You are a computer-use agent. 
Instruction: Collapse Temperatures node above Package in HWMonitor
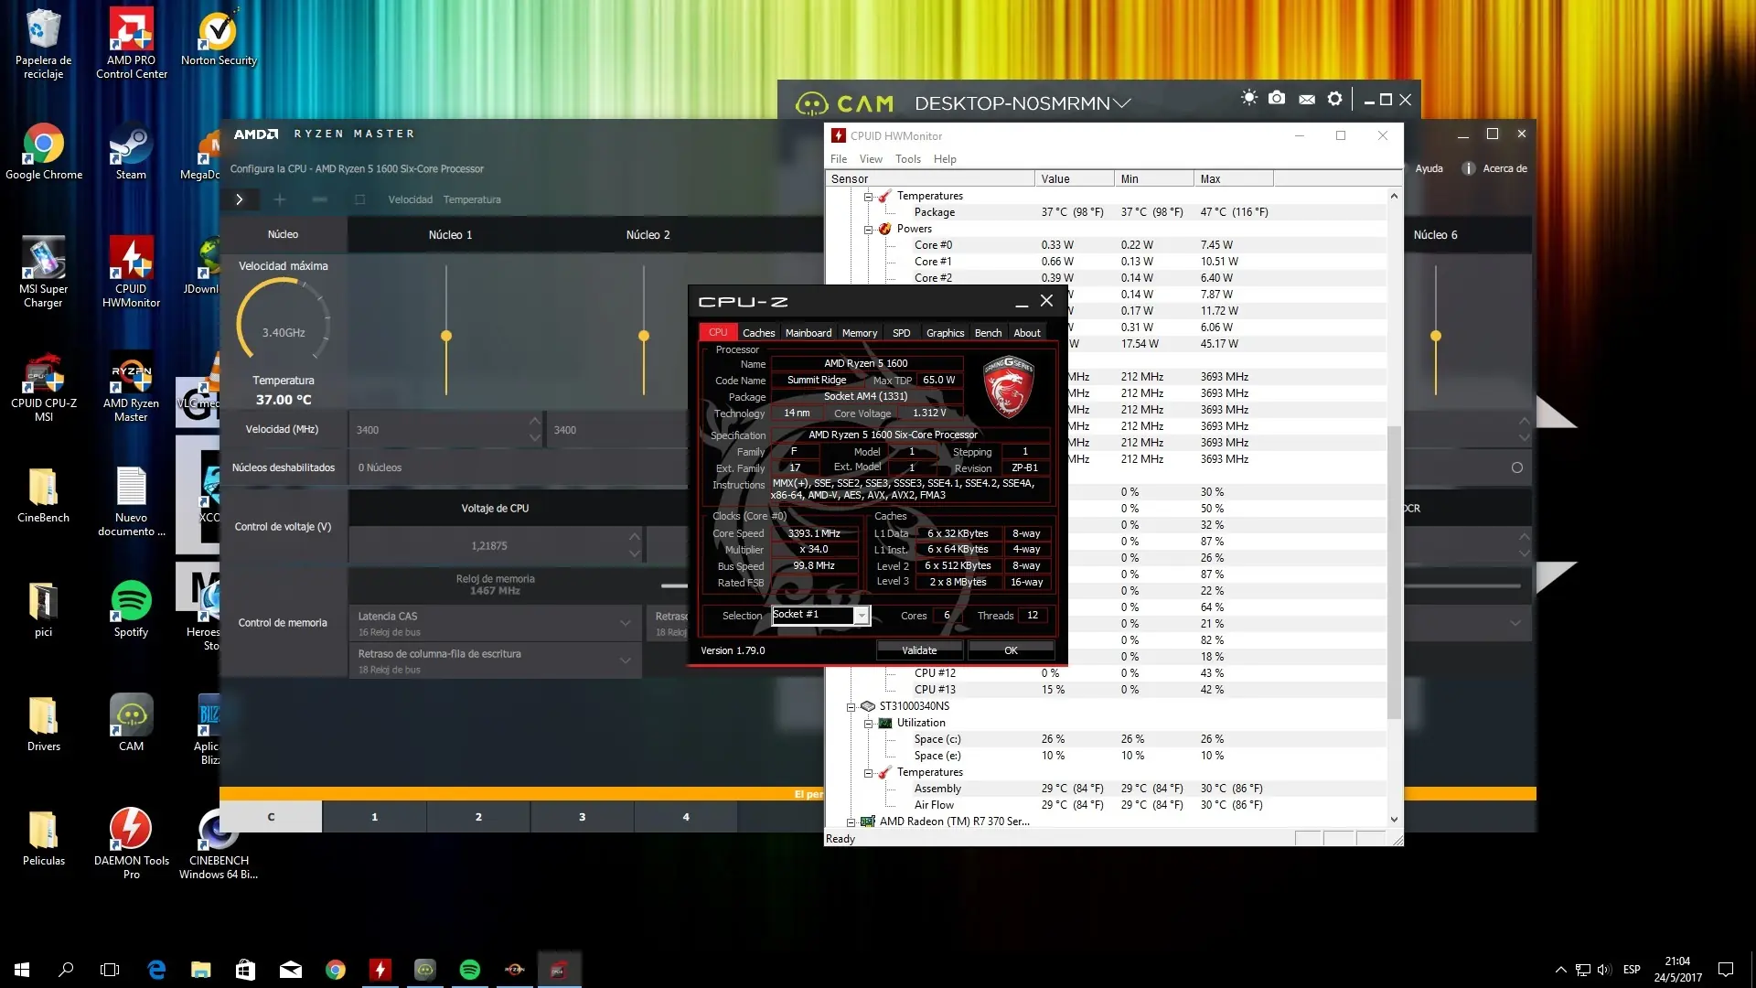coord(869,196)
